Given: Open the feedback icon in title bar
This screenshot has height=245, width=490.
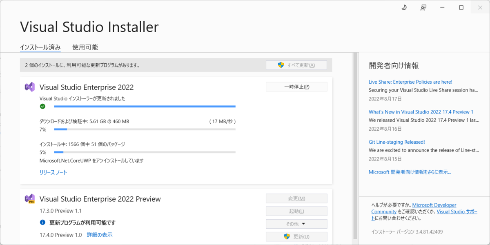Looking at the screenshot, I should tap(423, 7).
